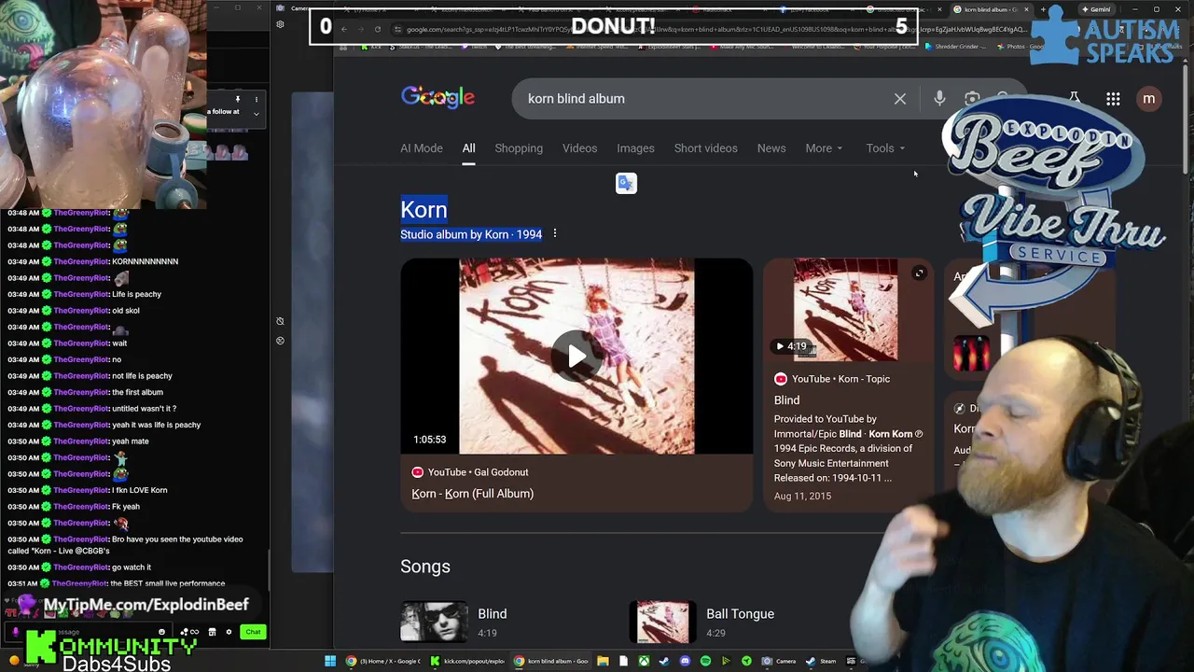Click 'Studio album by Korn · 1994' subtitle
This screenshot has height=672, width=1194.
[471, 234]
